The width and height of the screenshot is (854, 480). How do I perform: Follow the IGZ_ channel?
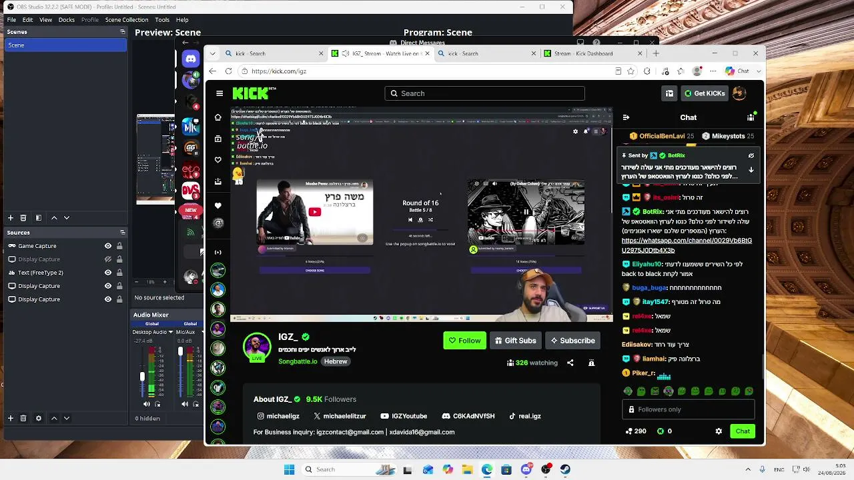[464, 341]
